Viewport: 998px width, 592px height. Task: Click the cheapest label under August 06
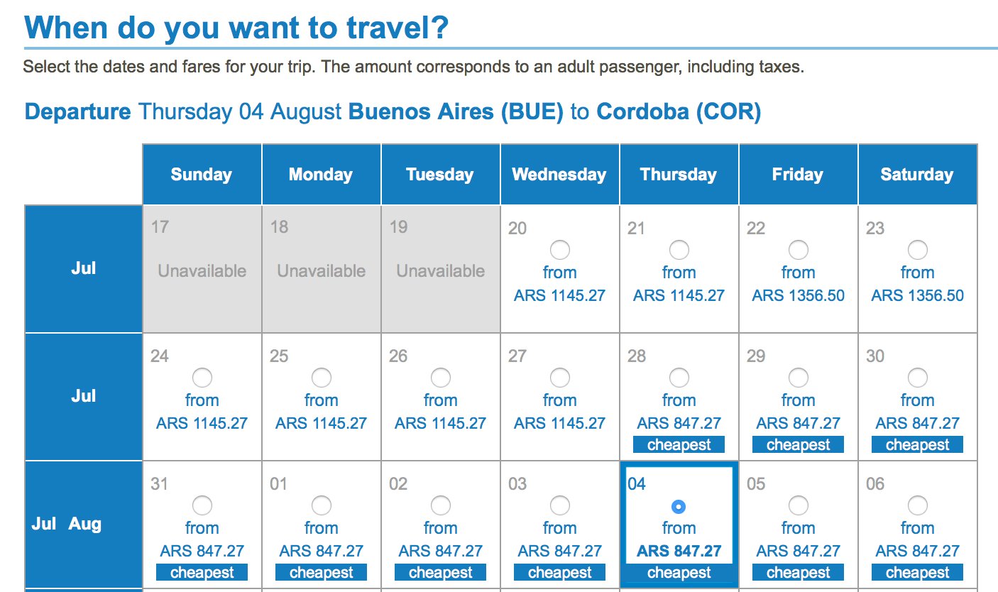click(918, 572)
